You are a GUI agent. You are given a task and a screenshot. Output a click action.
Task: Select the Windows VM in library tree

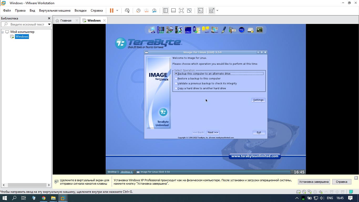(22, 37)
